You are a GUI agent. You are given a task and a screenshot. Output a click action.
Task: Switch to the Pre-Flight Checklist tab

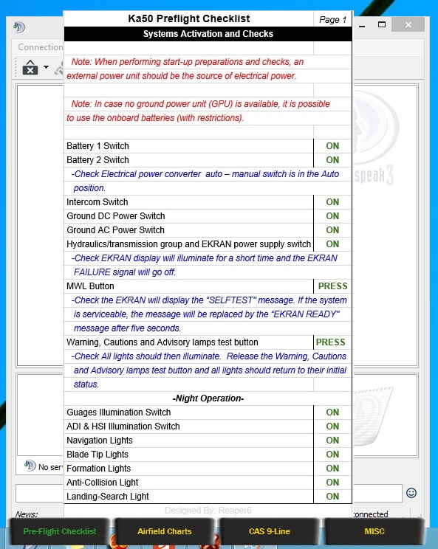coord(59,531)
